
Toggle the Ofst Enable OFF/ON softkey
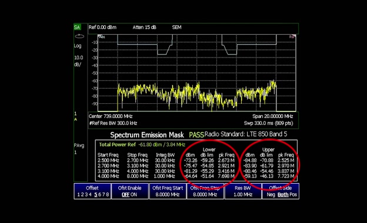[130, 191]
